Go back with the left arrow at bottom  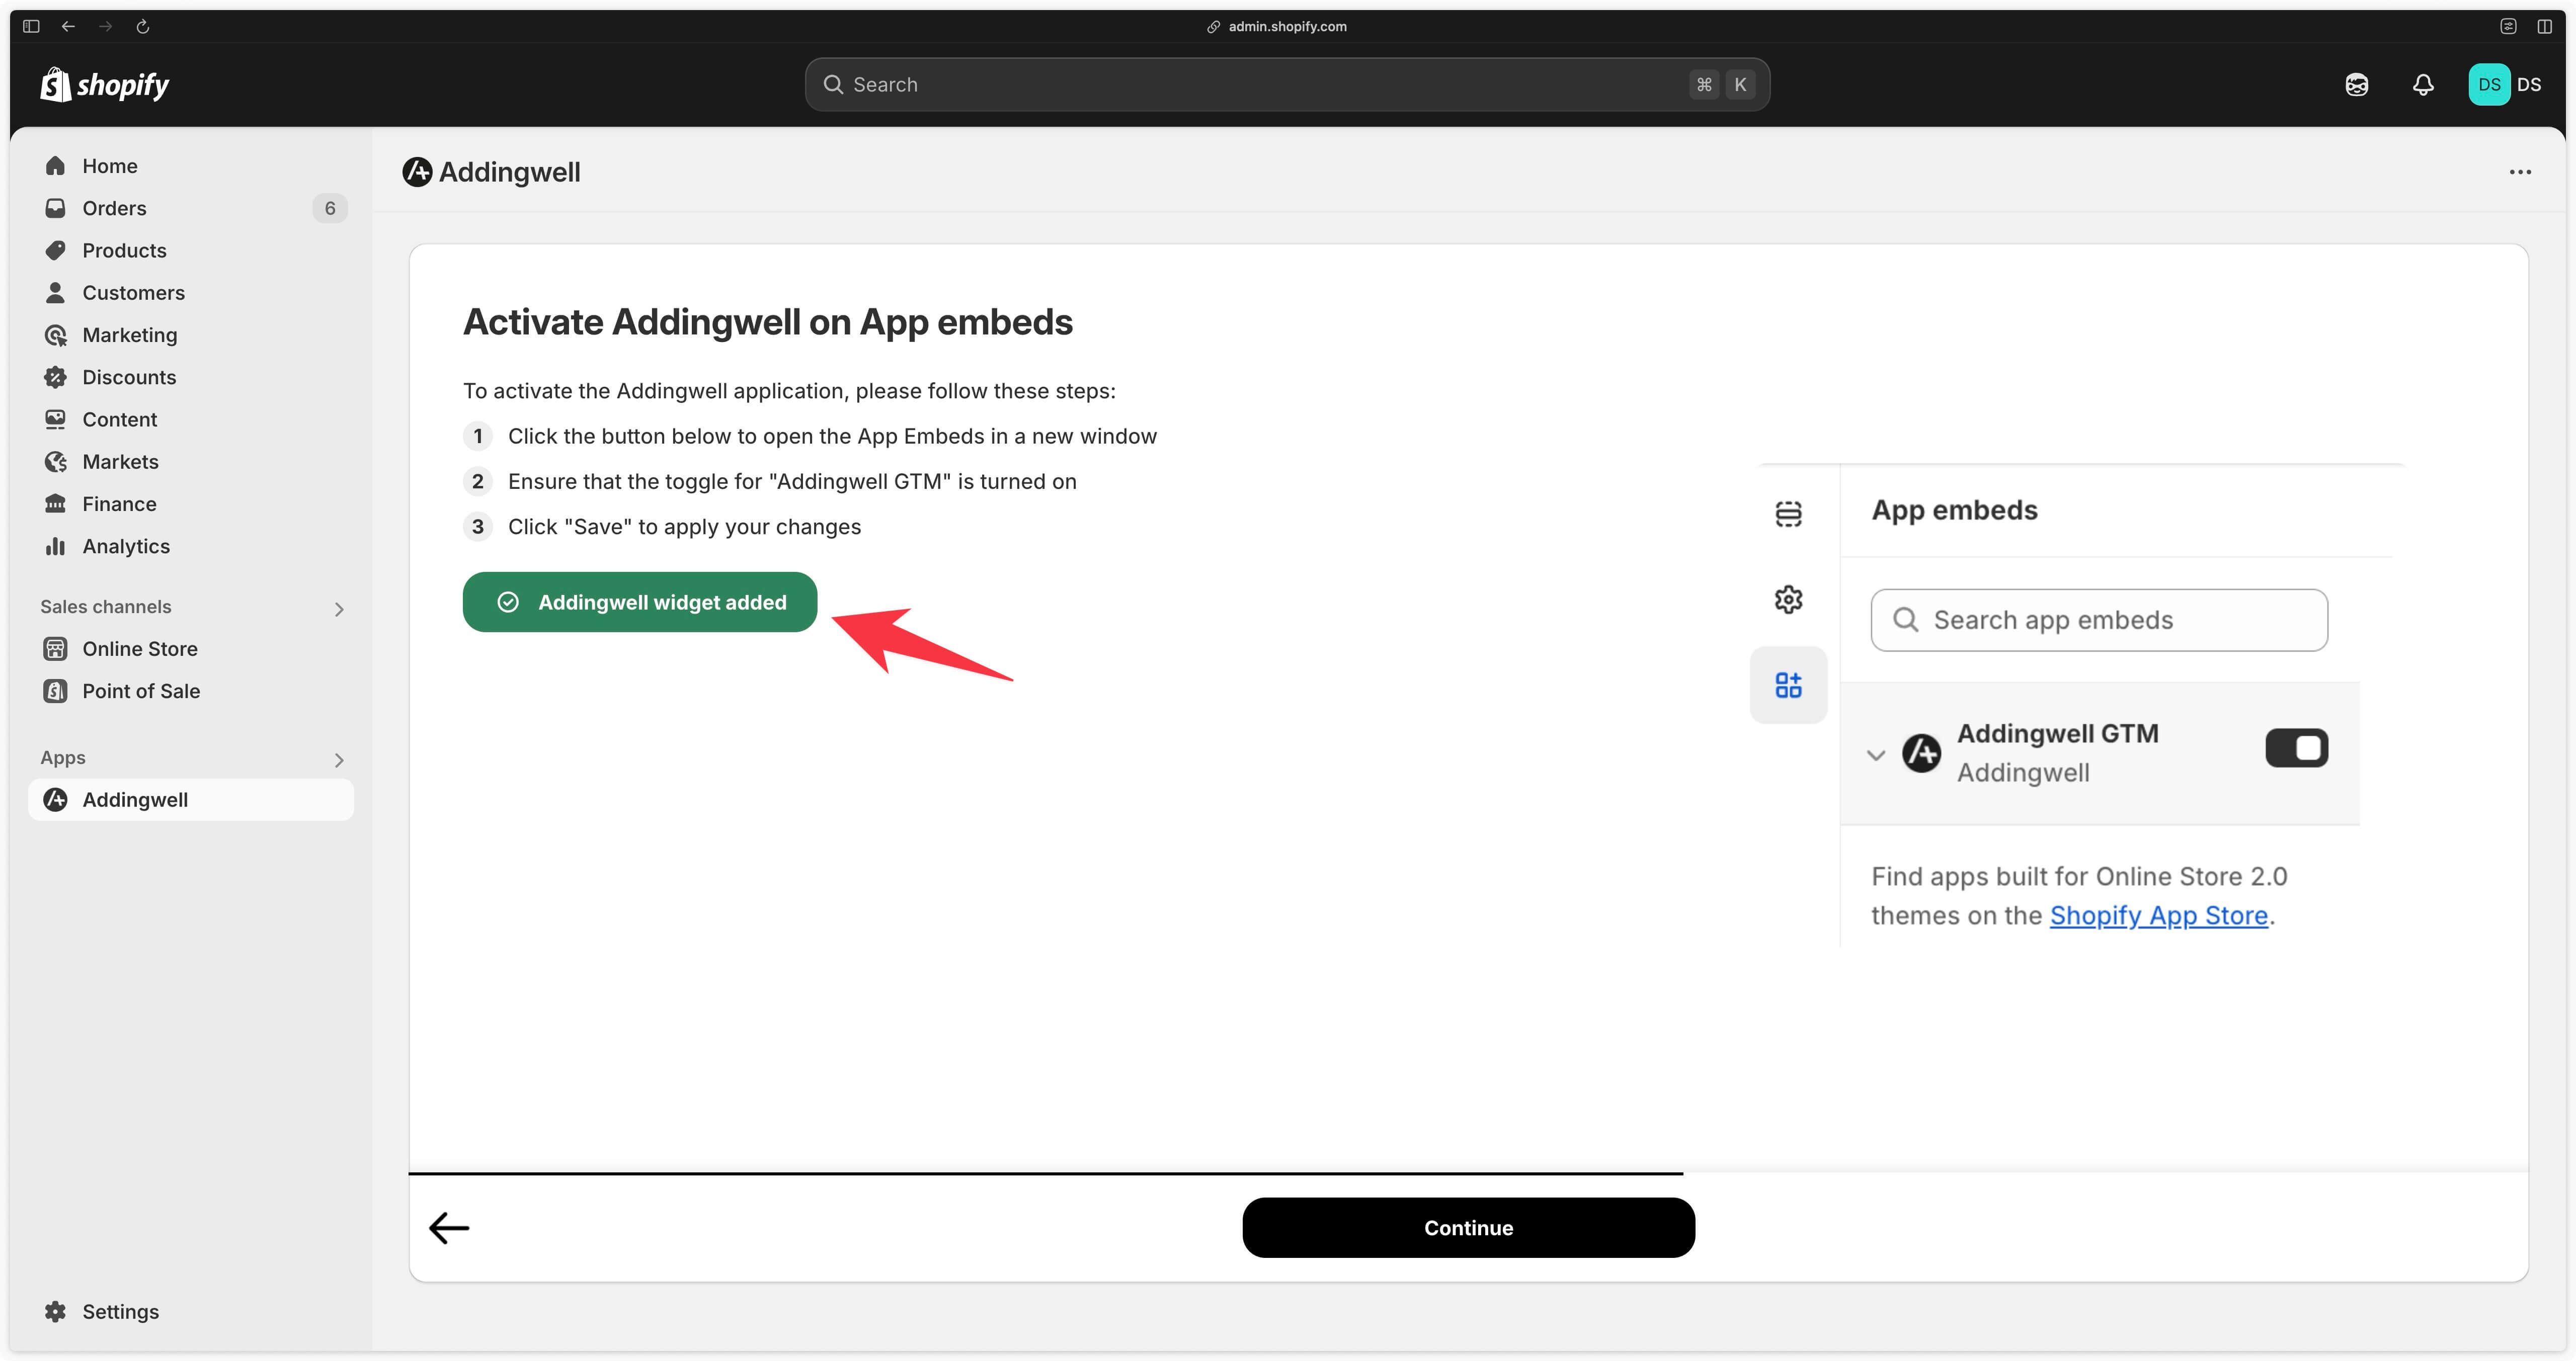449,1227
